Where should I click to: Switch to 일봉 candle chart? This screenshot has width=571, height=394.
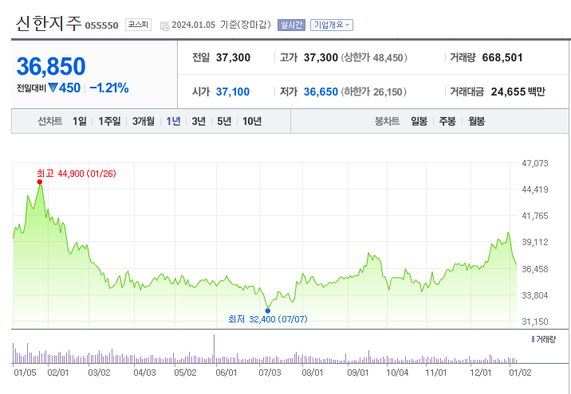pyautogui.click(x=419, y=121)
